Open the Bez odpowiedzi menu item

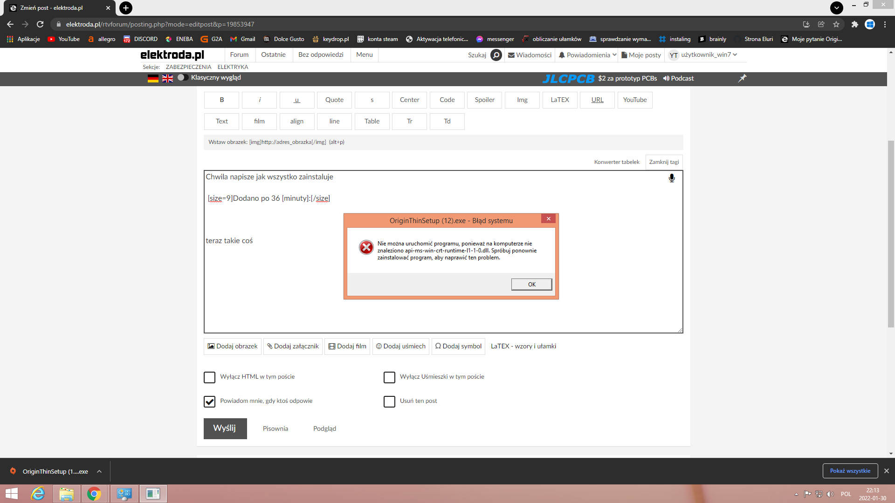tap(321, 55)
